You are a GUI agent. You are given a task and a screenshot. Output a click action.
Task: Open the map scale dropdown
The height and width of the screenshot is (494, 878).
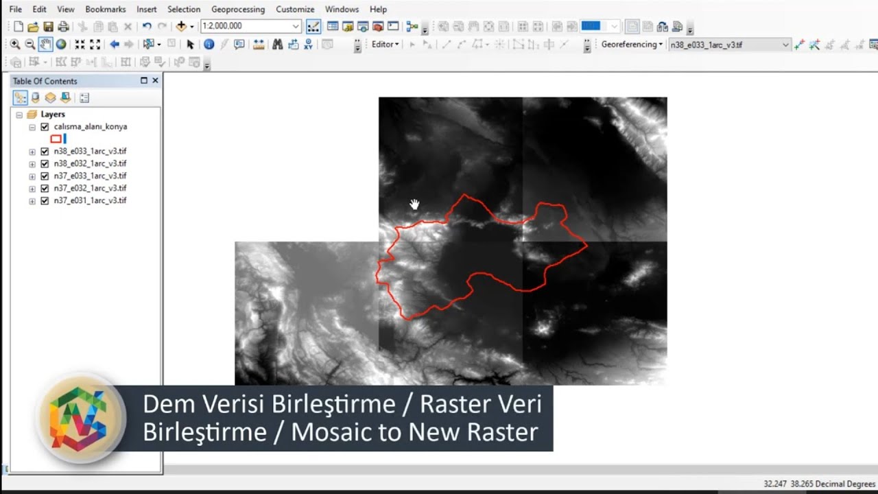296,26
